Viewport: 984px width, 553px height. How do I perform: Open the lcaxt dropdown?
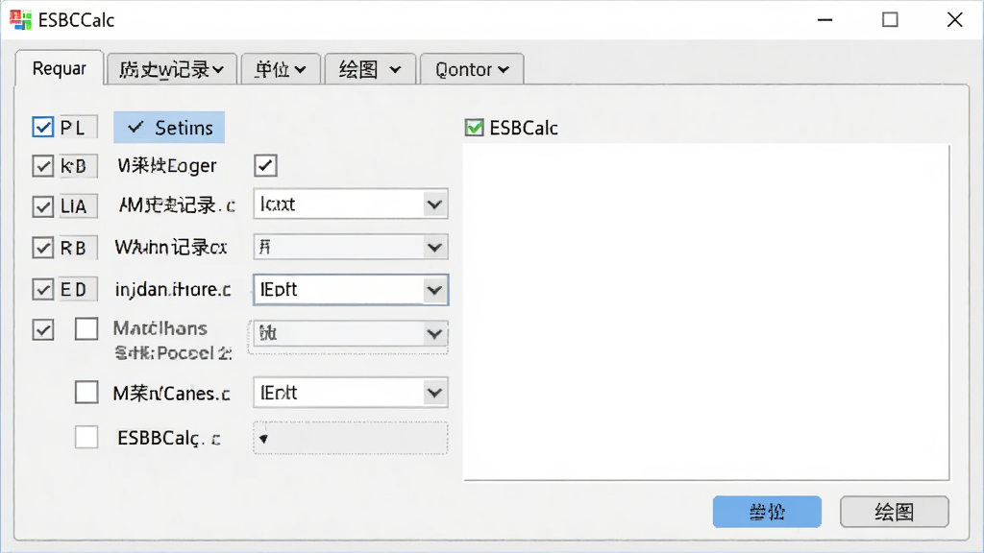pos(350,204)
